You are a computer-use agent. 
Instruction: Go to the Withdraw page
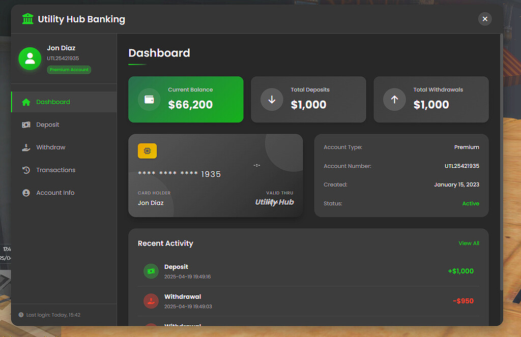64,147
